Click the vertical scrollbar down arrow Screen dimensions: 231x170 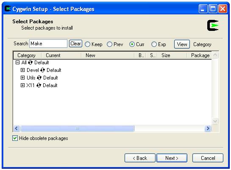coord(215,121)
